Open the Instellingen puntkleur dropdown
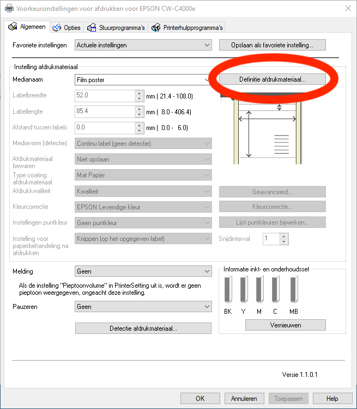Viewport: 357px width, 409px height. click(143, 223)
